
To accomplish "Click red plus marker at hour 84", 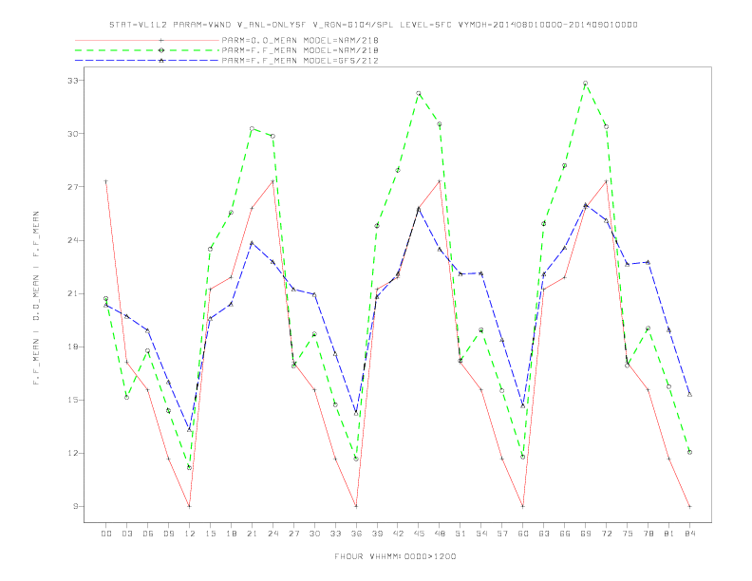I will click(689, 506).
